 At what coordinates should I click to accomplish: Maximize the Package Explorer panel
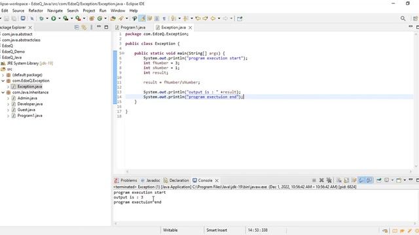(x=106, y=27)
